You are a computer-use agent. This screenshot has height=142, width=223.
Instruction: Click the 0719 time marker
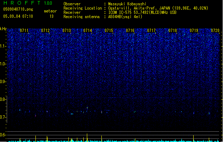[194, 31]
